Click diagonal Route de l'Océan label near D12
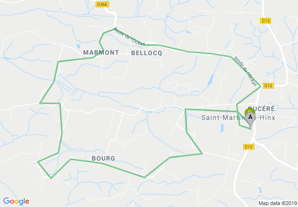 [x=245, y=71]
